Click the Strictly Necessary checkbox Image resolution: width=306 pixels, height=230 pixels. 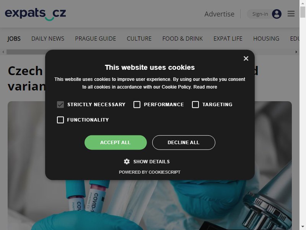click(60, 105)
